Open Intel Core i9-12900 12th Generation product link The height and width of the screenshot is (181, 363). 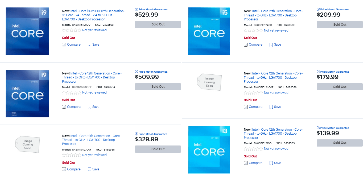(94, 15)
